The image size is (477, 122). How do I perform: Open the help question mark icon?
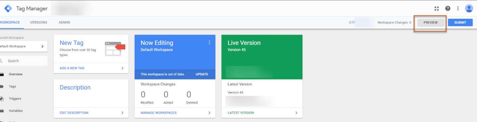448,9
